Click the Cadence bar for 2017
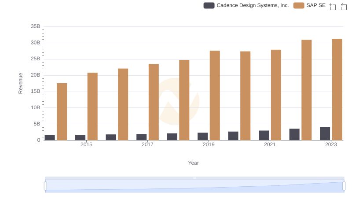This screenshot has height=203, width=352. (x=141, y=137)
